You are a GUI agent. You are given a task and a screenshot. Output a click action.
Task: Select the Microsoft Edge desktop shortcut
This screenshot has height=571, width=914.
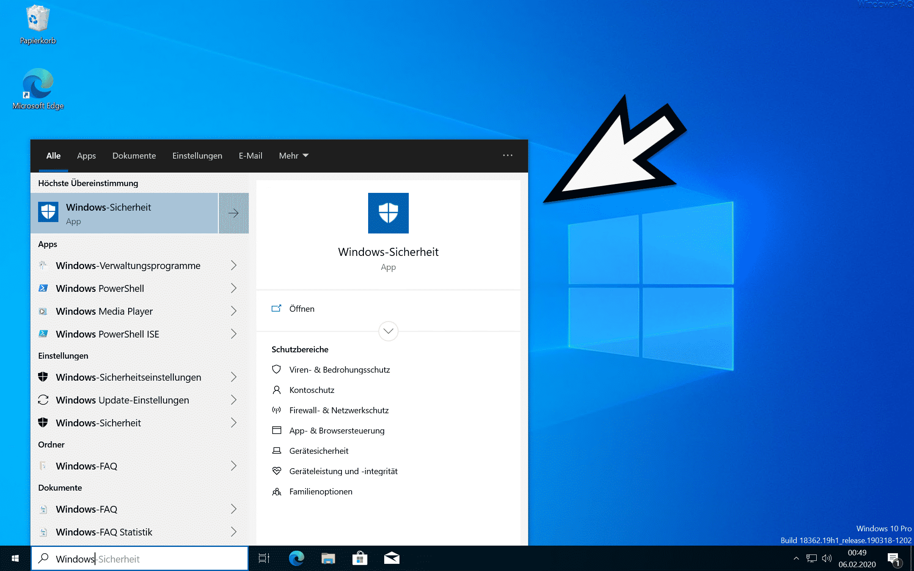(38, 89)
